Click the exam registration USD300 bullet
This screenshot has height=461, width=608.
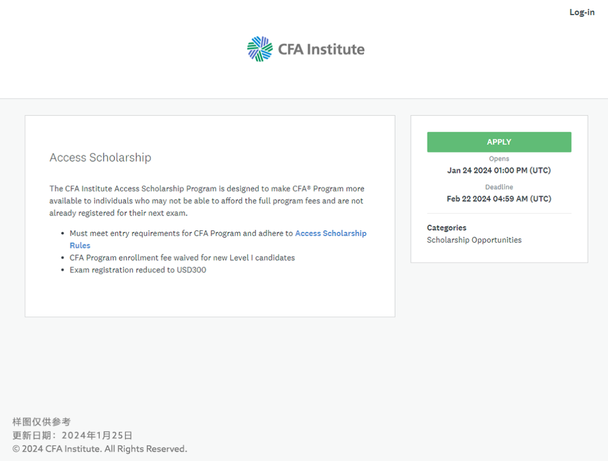[x=138, y=270]
